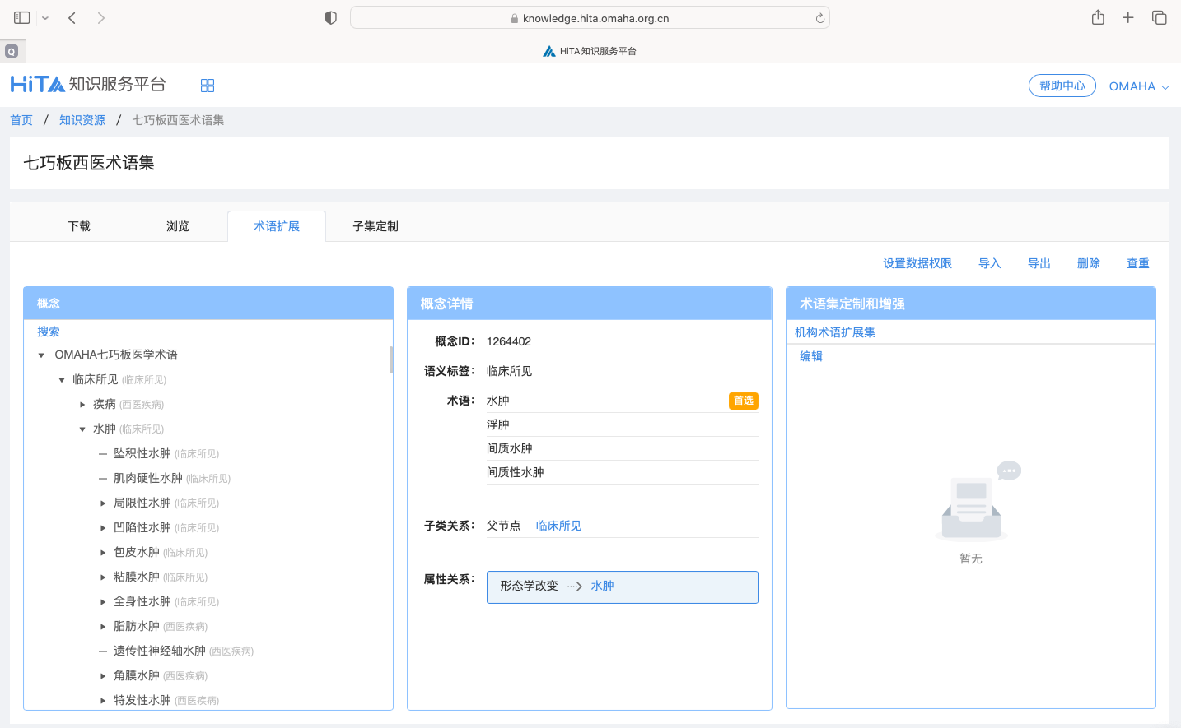
Task: Click the browser back arrow
Action: (x=72, y=18)
